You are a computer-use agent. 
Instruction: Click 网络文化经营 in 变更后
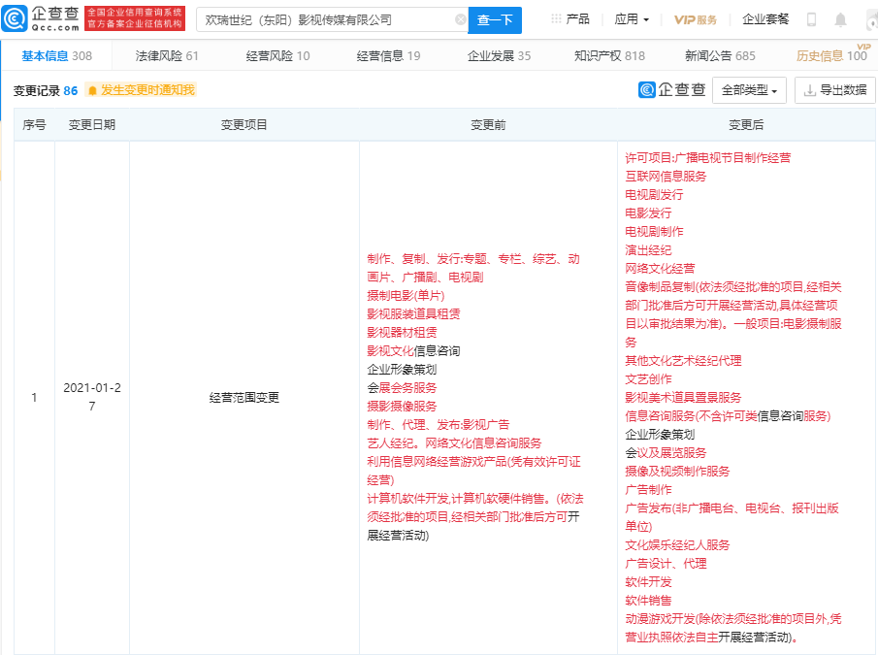pyautogui.click(x=660, y=269)
